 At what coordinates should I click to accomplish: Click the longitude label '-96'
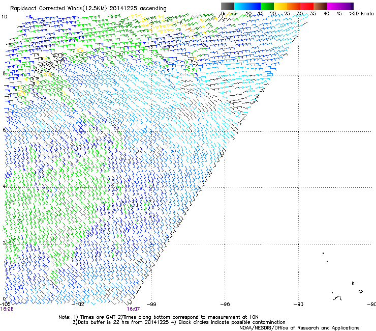225,305
